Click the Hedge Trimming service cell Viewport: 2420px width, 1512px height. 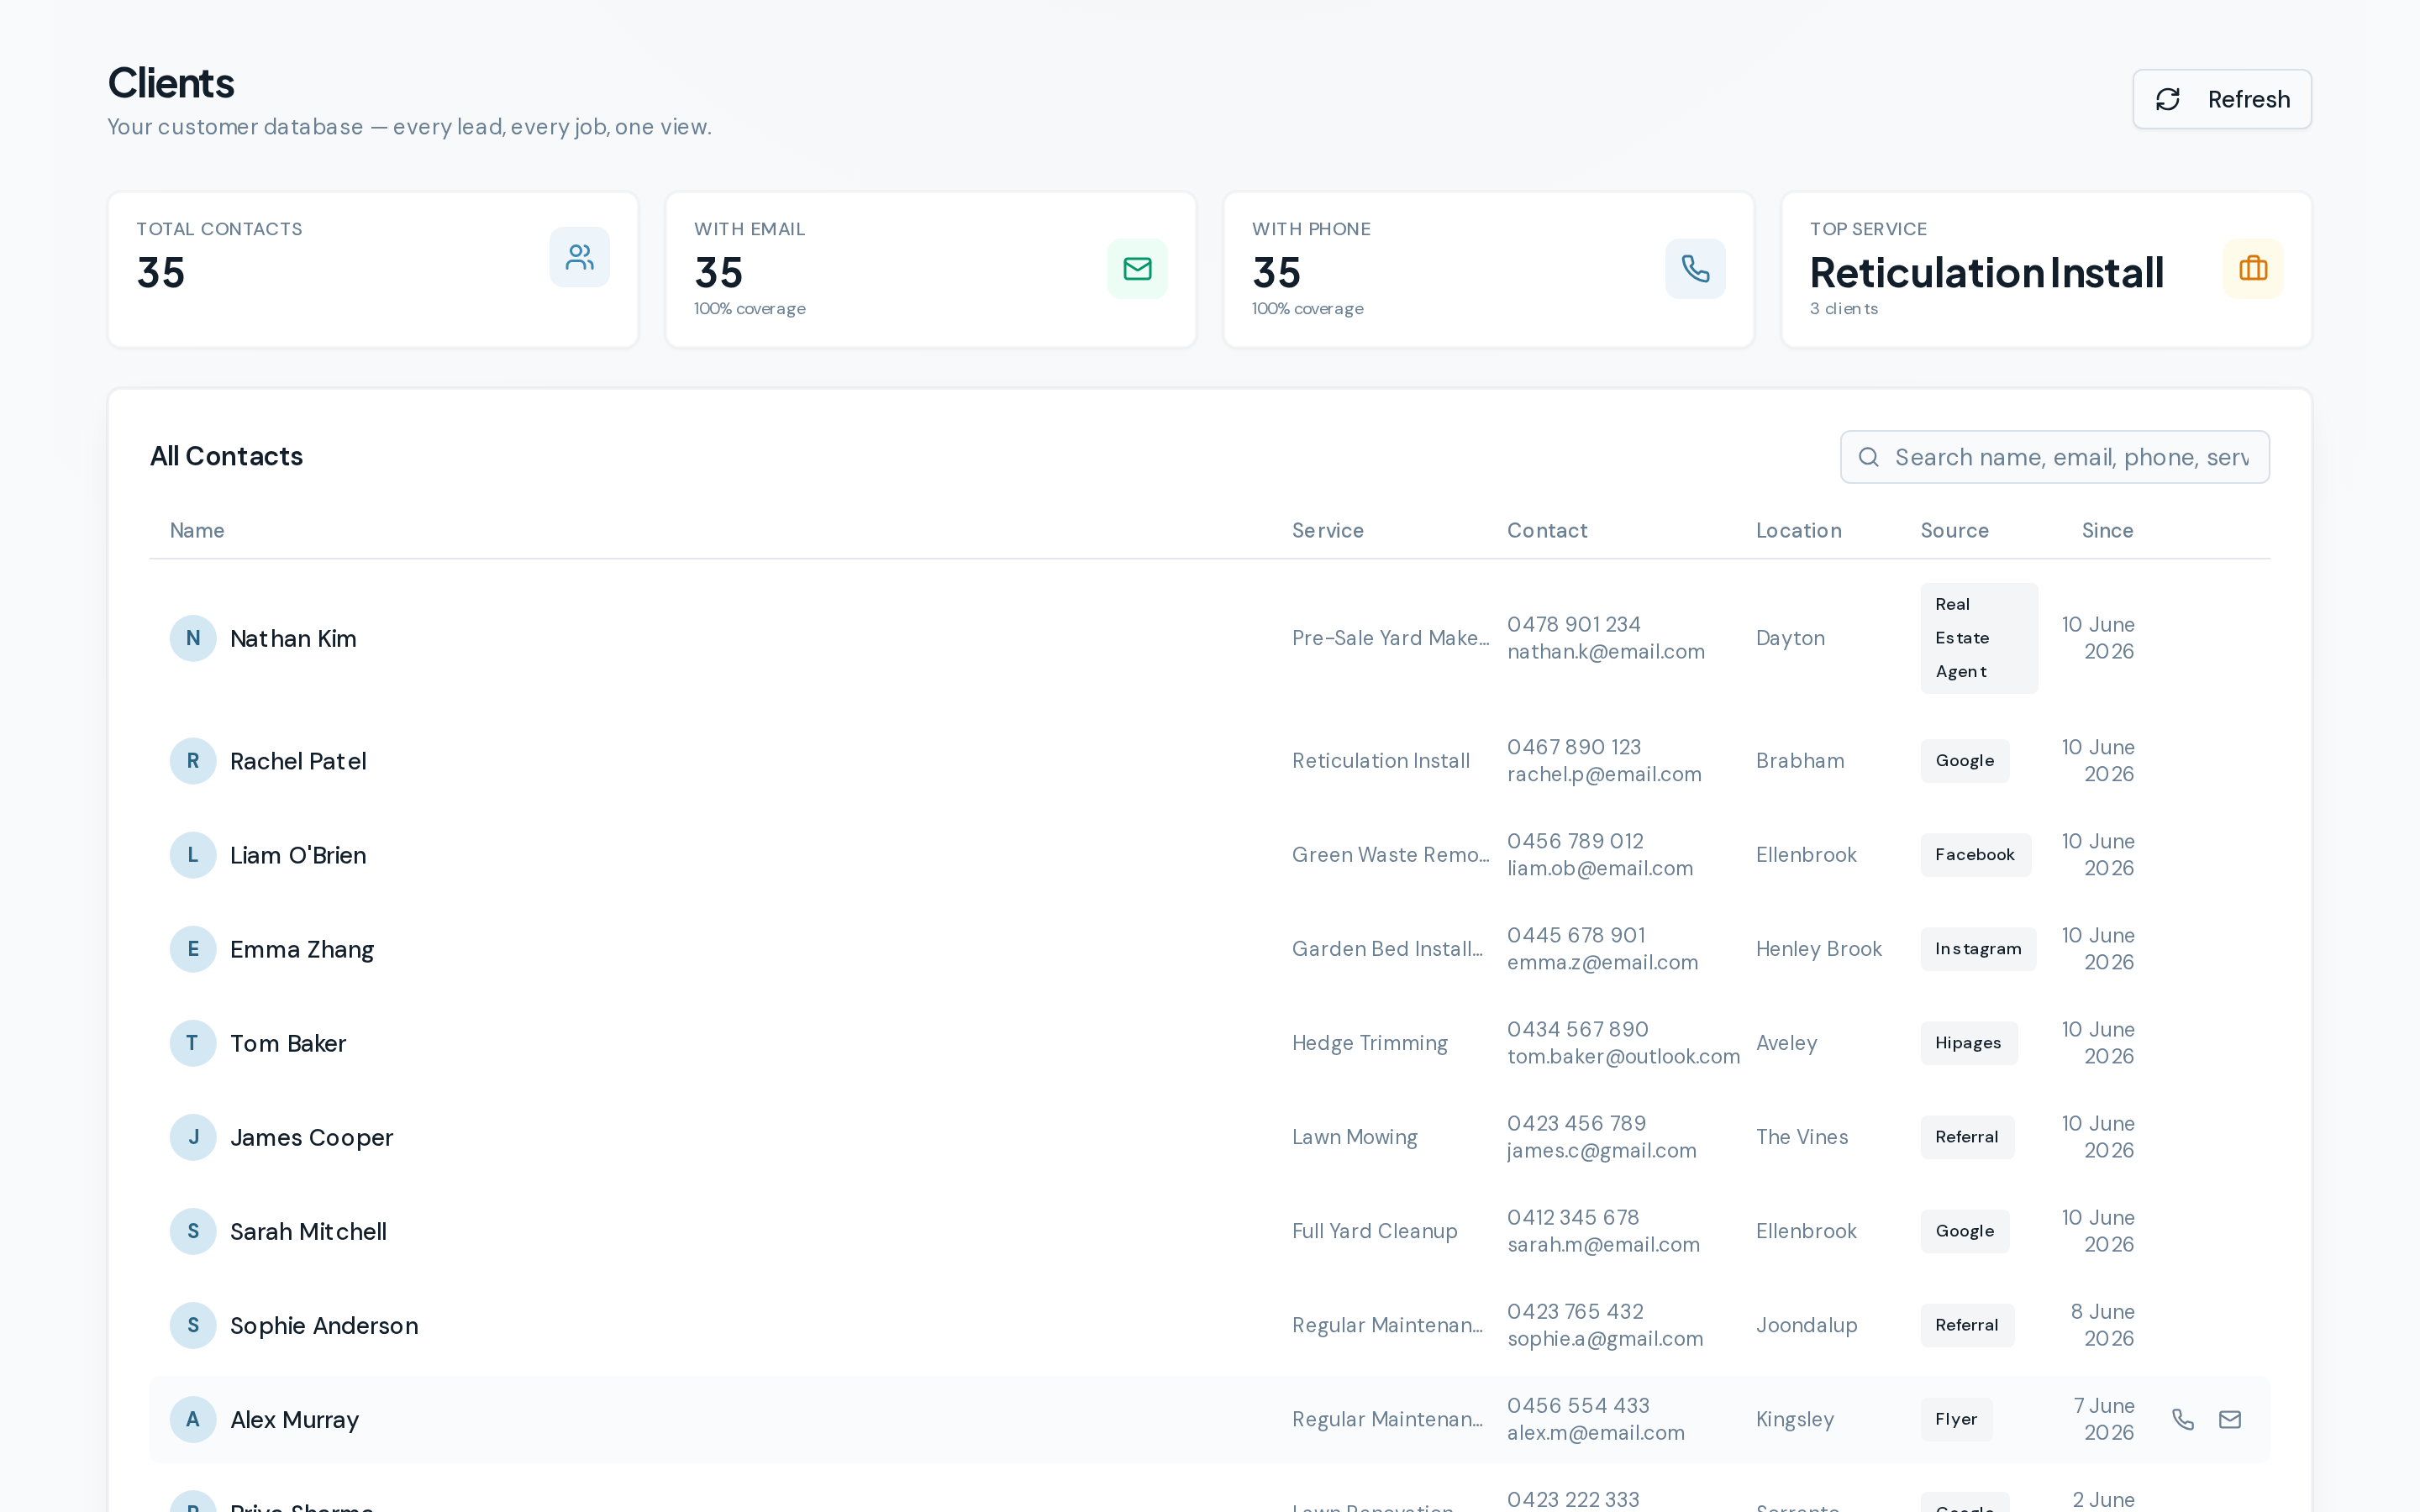1369,1043
